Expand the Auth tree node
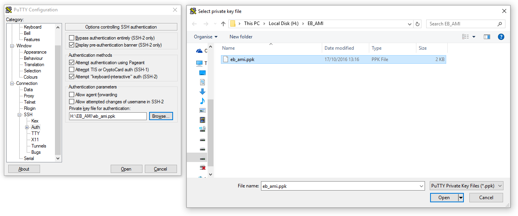The image size is (518, 216). pyautogui.click(x=27, y=127)
